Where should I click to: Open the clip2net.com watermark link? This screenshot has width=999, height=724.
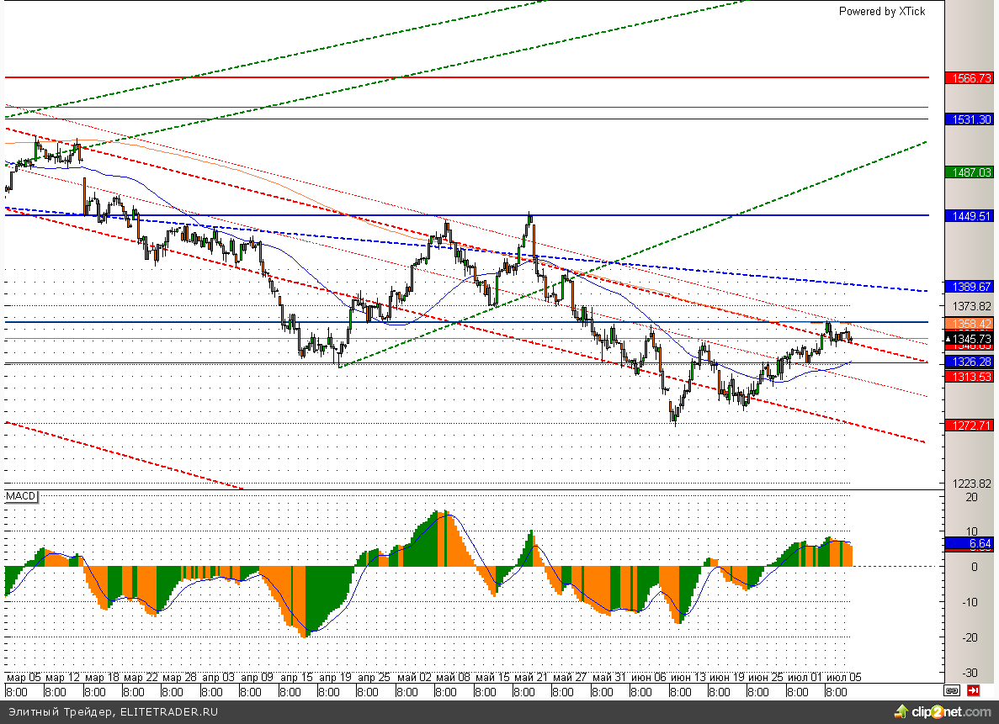(952, 712)
